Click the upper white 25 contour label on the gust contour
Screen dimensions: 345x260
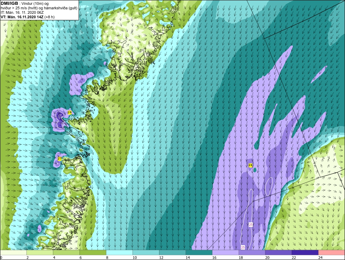click(x=251, y=224)
